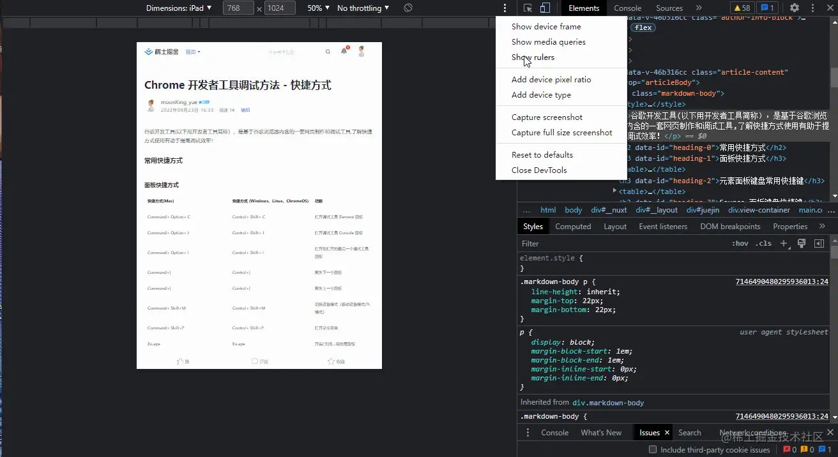838x457 pixels.
Task: Select Show device frame menu item
Action: click(561, 27)
